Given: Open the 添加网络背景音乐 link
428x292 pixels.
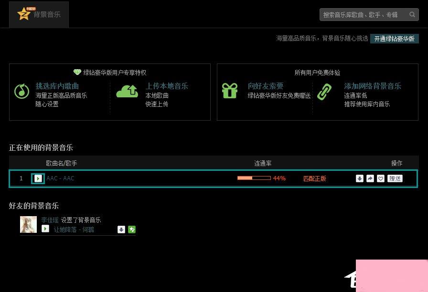Looking at the screenshot, I should point(373,86).
